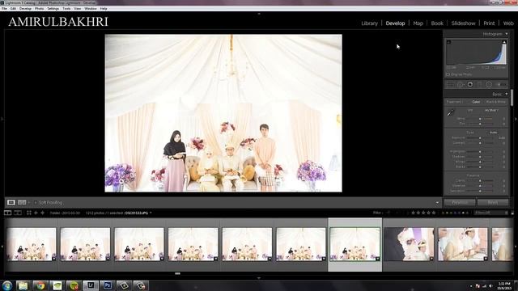Set treatment to Black & White
518x291 pixels.
pyautogui.click(x=496, y=102)
